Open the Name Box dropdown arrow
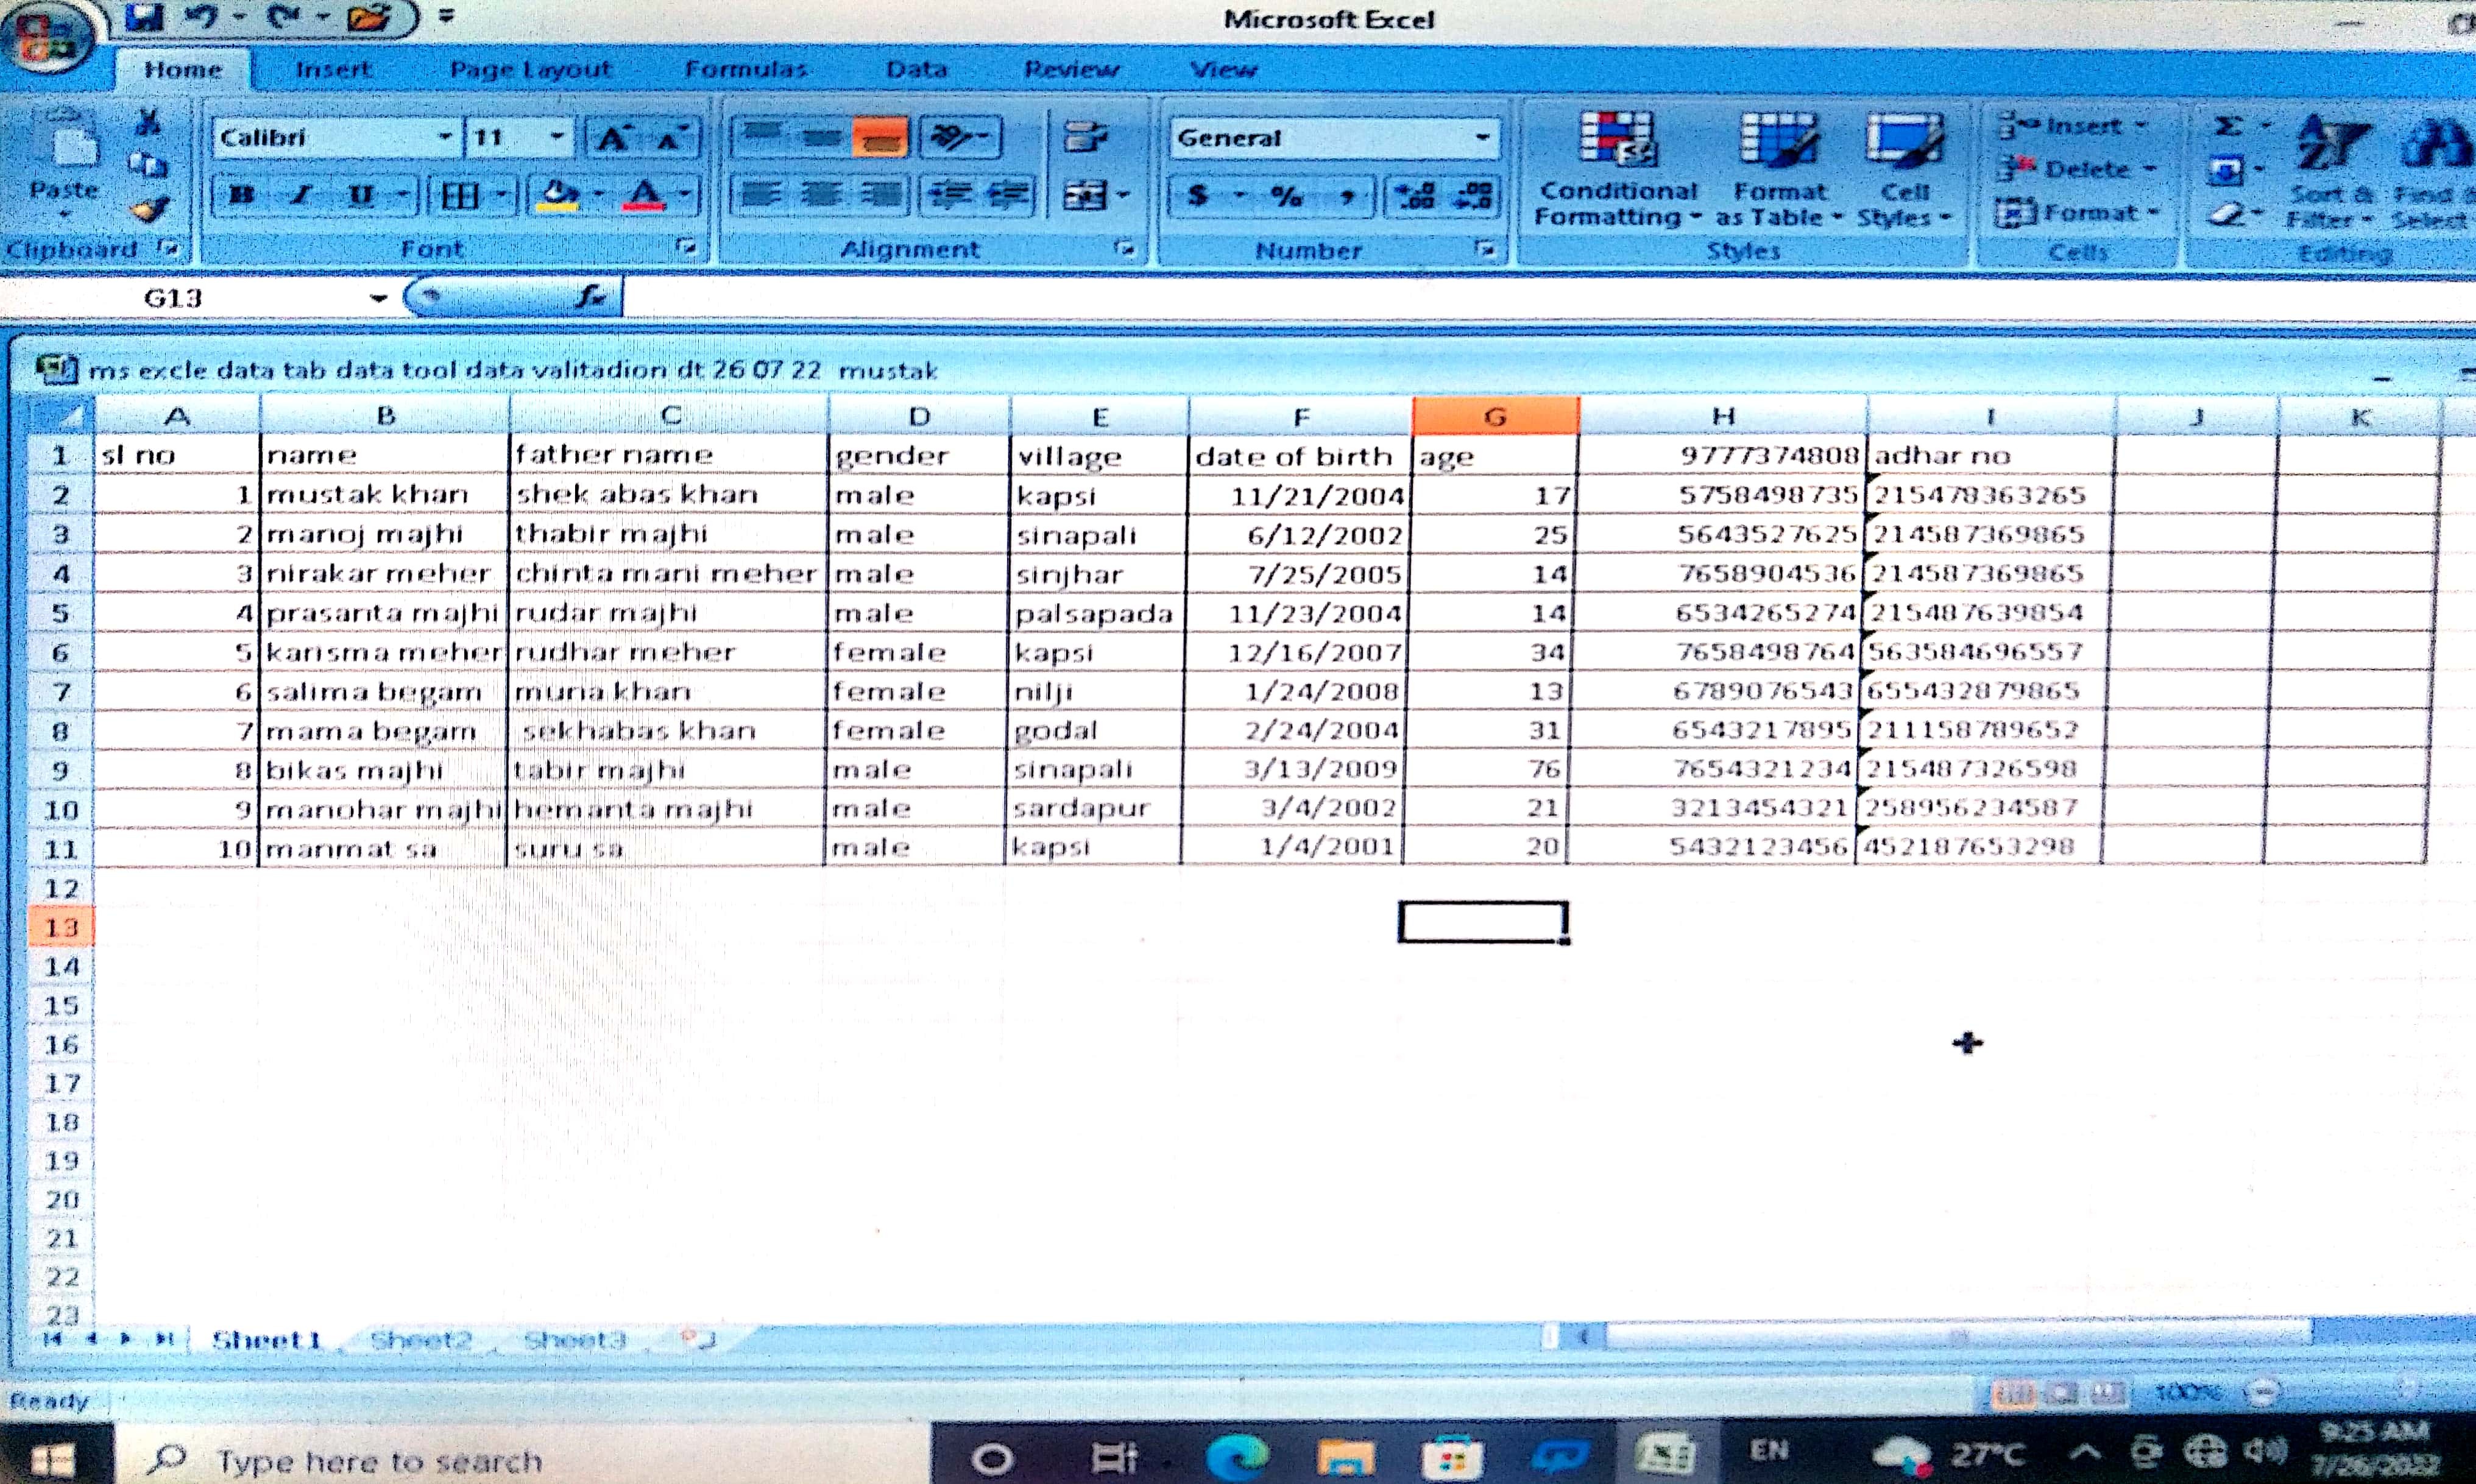The width and height of the screenshot is (2476, 1484). point(378,298)
